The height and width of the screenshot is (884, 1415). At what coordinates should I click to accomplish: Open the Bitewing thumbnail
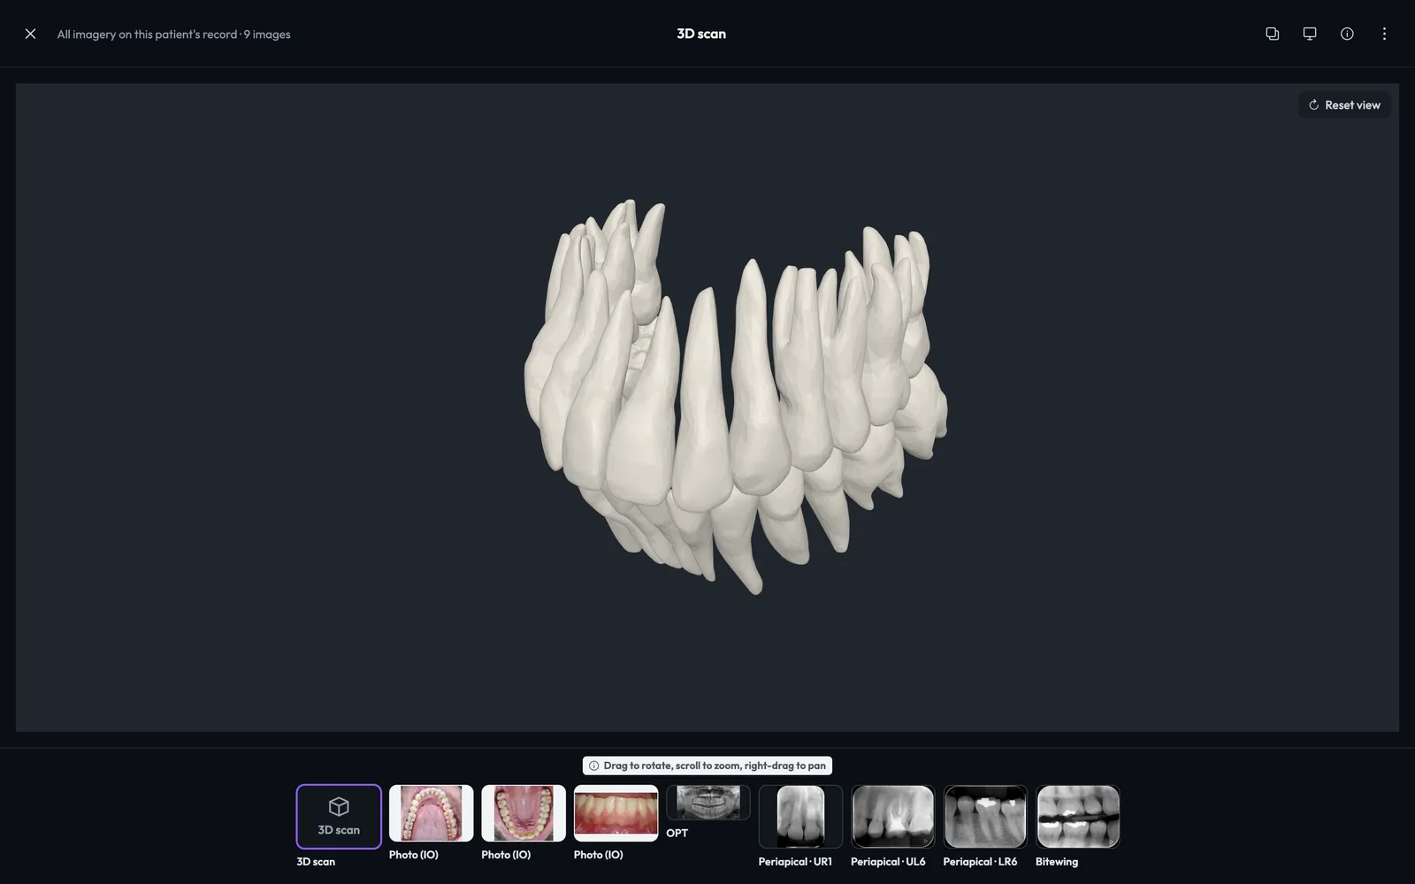(x=1078, y=817)
